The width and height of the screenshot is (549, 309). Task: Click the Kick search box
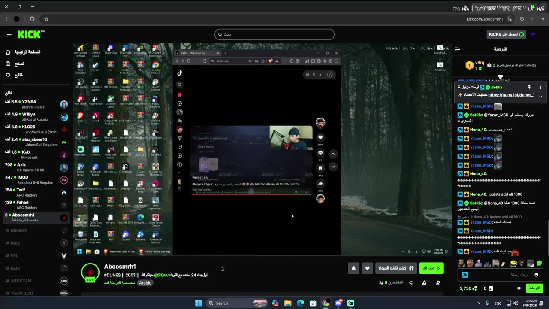click(274, 34)
